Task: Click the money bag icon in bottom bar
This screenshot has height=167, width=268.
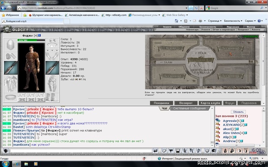Action: coord(225,151)
